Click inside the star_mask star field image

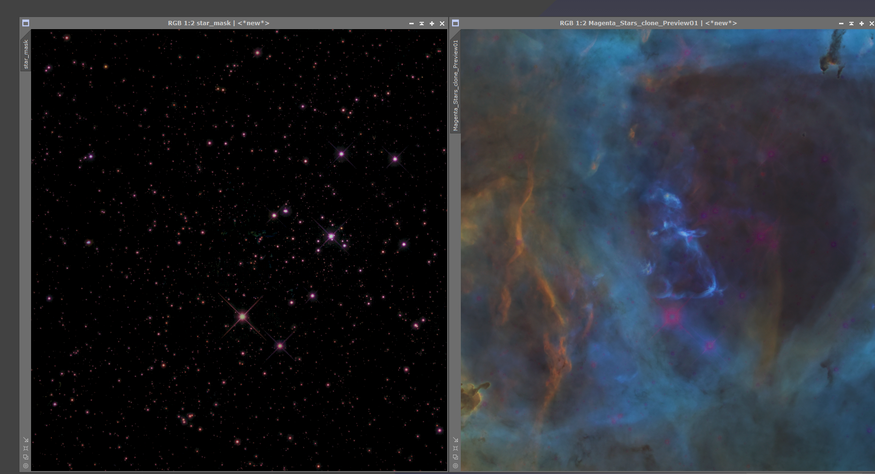pos(239,250)
